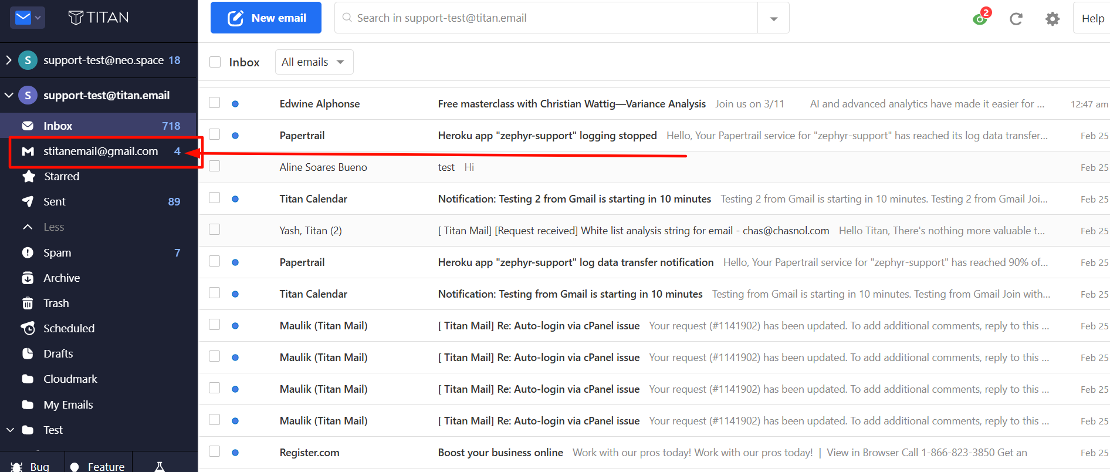Open the Boost your business online email
1110x472 pixels.
(654, 453)
